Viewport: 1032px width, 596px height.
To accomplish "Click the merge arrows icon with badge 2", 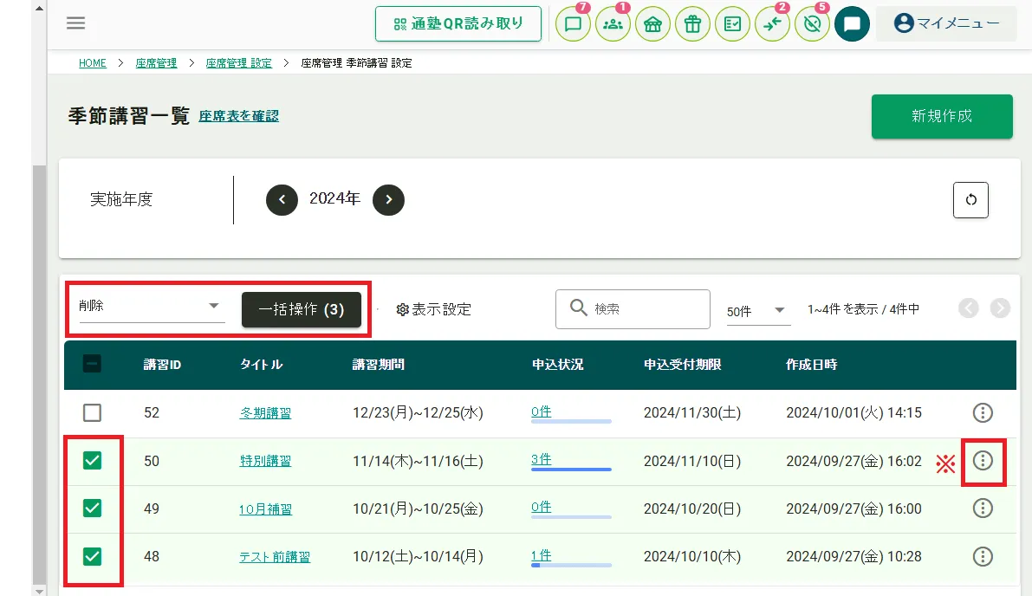I will [772, 24].
